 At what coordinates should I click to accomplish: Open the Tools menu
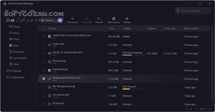[24, 11]
